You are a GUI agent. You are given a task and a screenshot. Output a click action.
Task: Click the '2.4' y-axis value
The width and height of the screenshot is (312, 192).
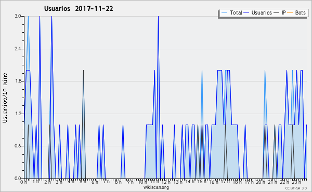[x=18, y=49]
